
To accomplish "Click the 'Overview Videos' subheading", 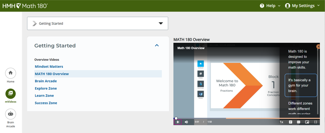I will 47,60.
